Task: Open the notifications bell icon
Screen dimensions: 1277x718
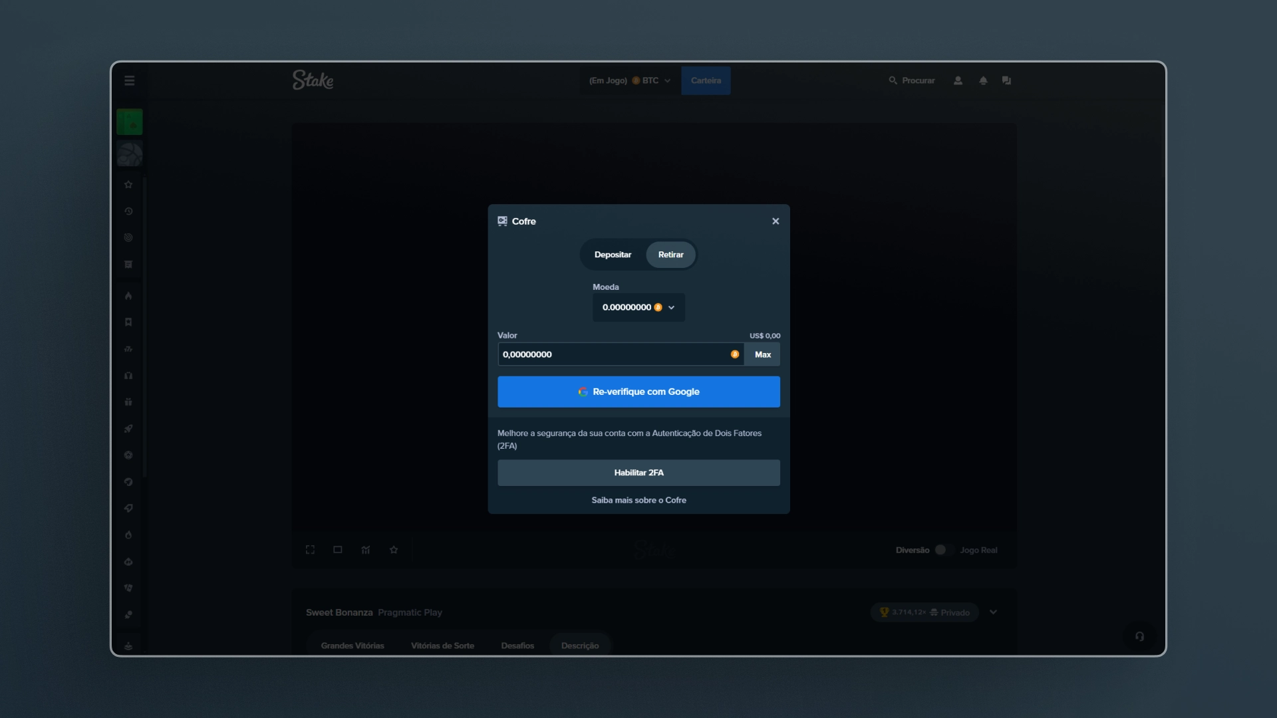Action: 983,80
